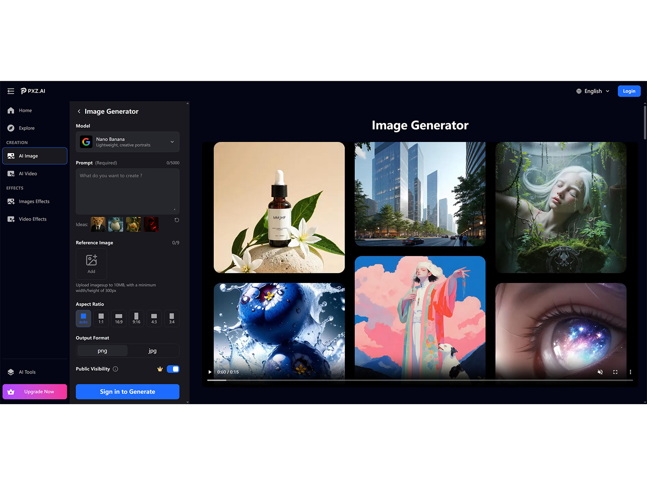647x485 pixels.
Task: Collapse the Image Generator panel with back chevron
Action: coord(79,111)
